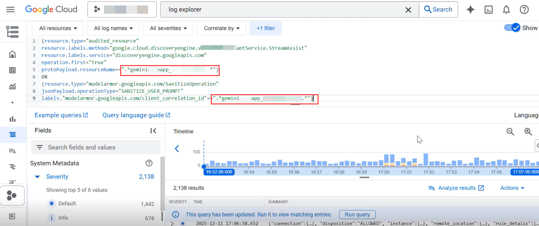Zoom in the timeline

[x=528, y=131]
